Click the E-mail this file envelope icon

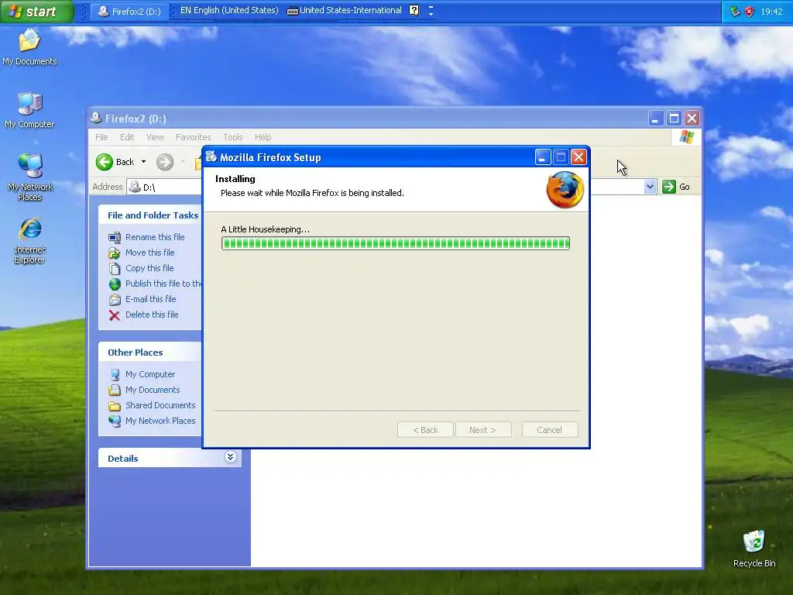[x=115, y=300]
